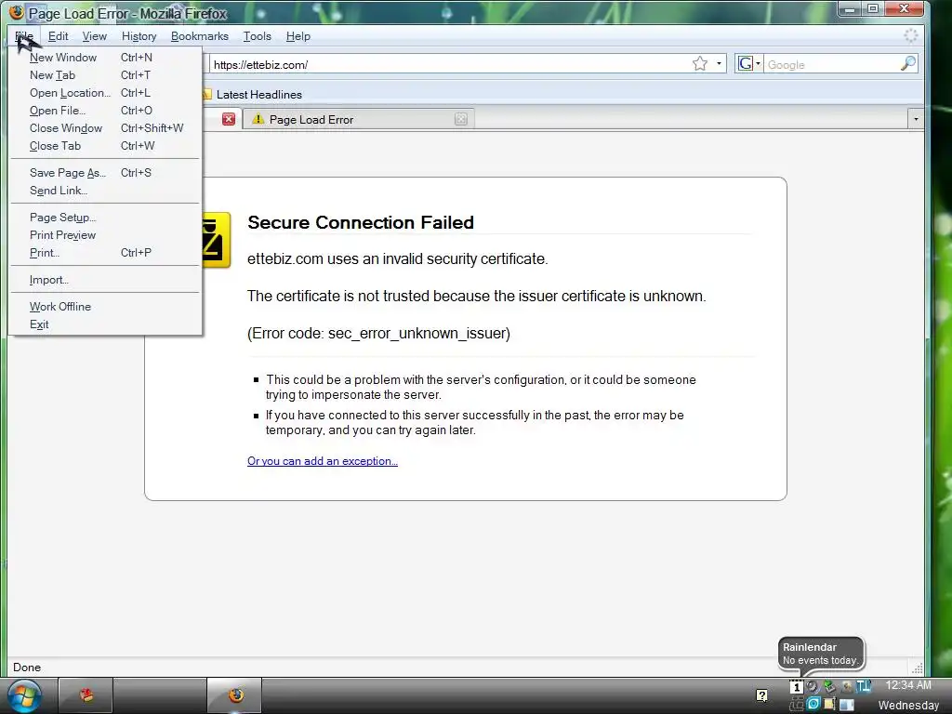Click the 'Or you can add an exception...' link
Viewport: 952px width, 714px height.
point(323,461)
